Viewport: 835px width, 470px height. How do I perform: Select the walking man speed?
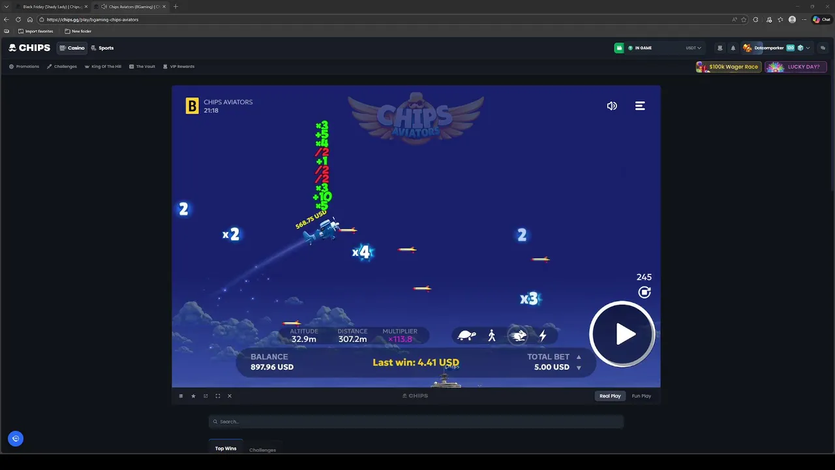click(492, 336)
